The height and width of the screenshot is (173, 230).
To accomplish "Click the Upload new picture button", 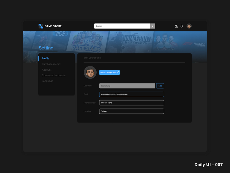I will click(x=110, y=72).
